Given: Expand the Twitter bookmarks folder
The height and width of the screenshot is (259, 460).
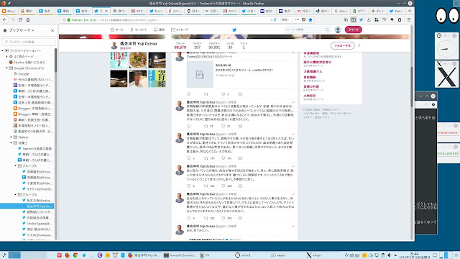Looking at the screenshot, I should pos(11,137).
